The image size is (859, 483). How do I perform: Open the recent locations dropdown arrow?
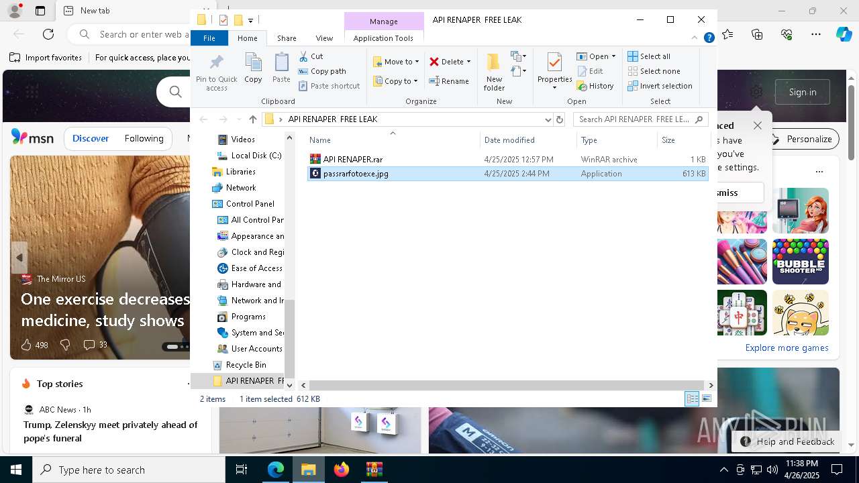pos(239,119)
